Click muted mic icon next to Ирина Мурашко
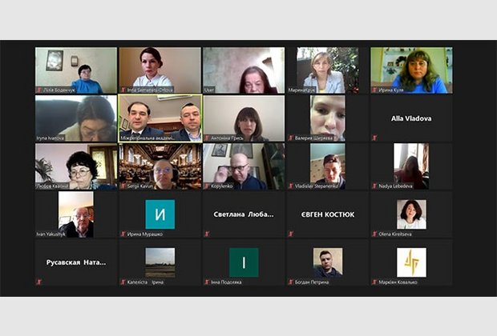 click(x=123, y=234)
